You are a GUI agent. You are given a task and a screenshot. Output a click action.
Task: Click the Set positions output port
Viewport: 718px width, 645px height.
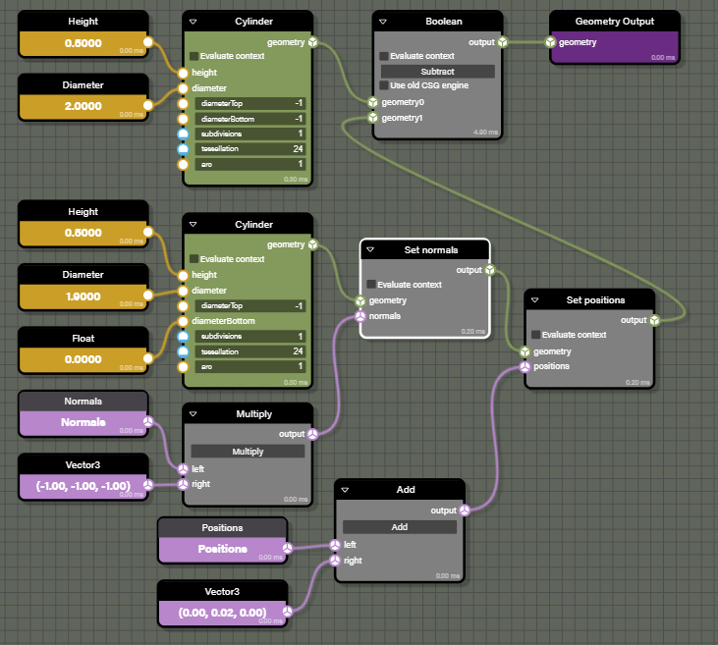[655, 320]
